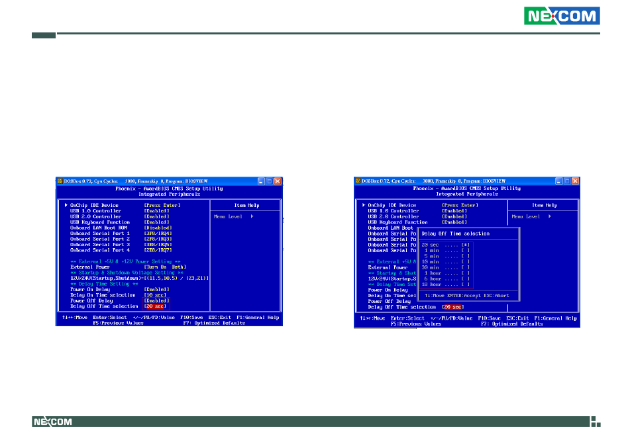Minimize the right DOSBox window
Image resolution: width=632 pixels, height=444 pixels.
click(x=558, y=181)
